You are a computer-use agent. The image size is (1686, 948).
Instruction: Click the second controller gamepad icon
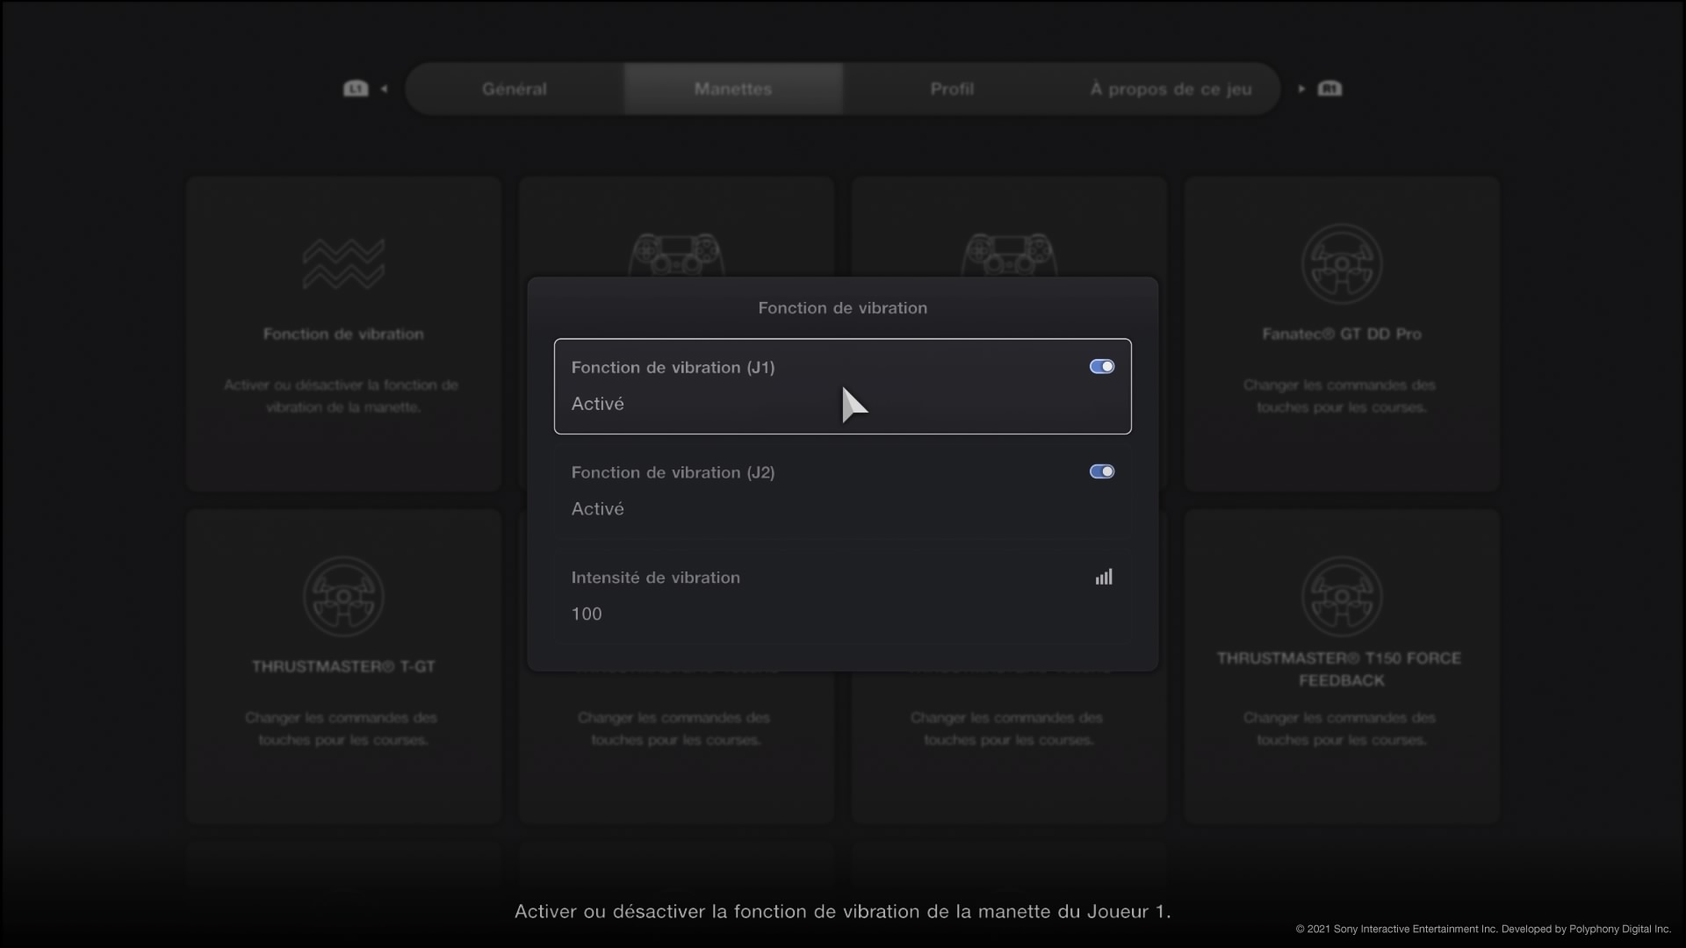[x=1008, y=254]
